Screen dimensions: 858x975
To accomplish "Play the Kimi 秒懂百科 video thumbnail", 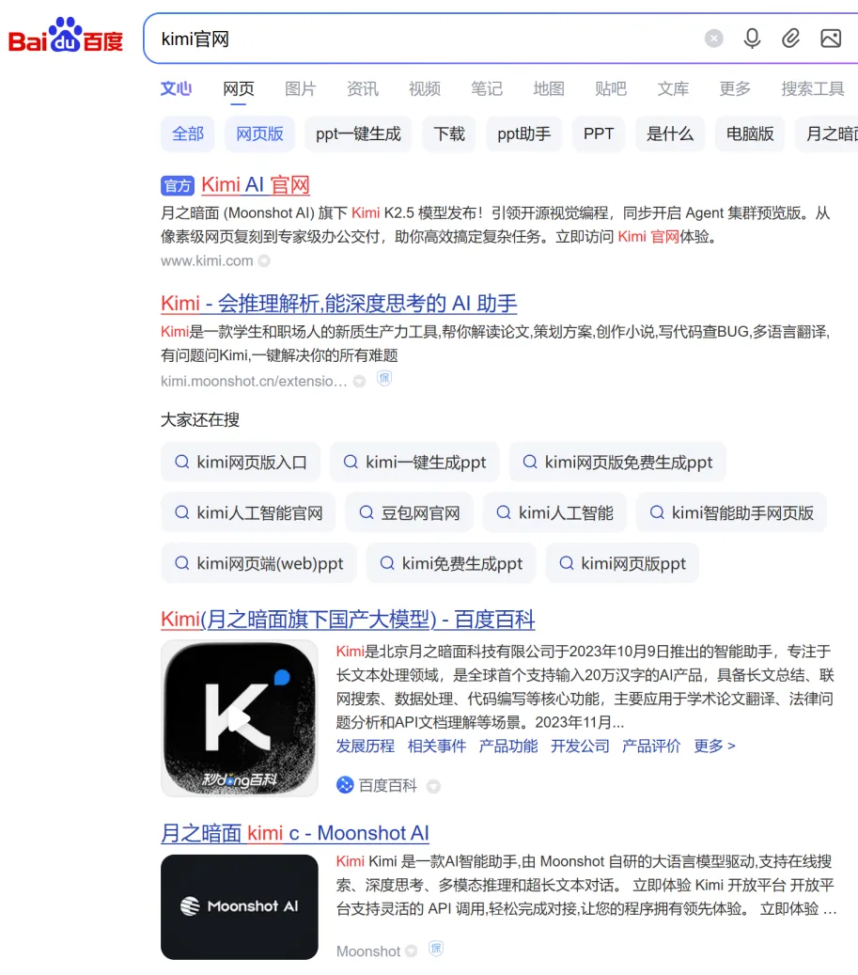I will pos(240,718).
